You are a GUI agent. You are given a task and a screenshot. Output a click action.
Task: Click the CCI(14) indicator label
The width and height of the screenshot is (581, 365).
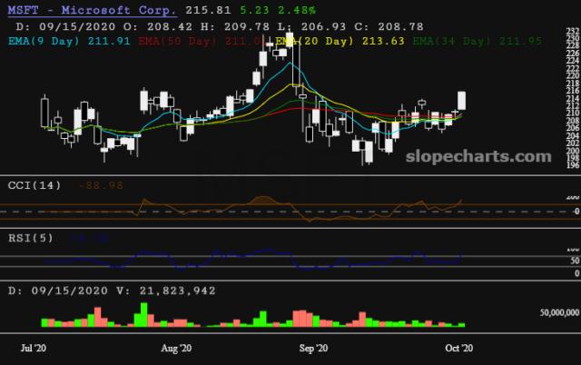pos(34,186)
